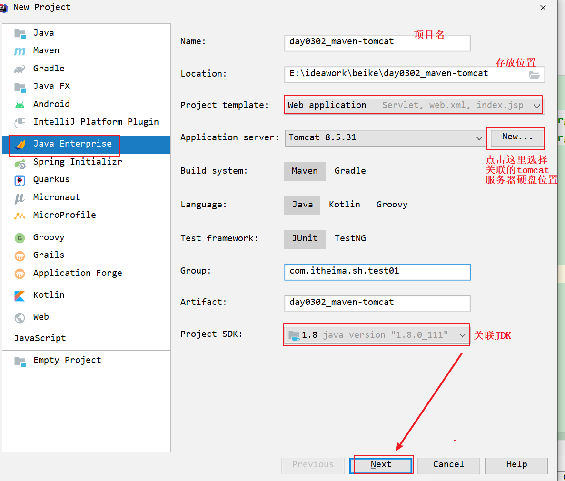Select the Gradle elephant icon

(x=20, y=69)
